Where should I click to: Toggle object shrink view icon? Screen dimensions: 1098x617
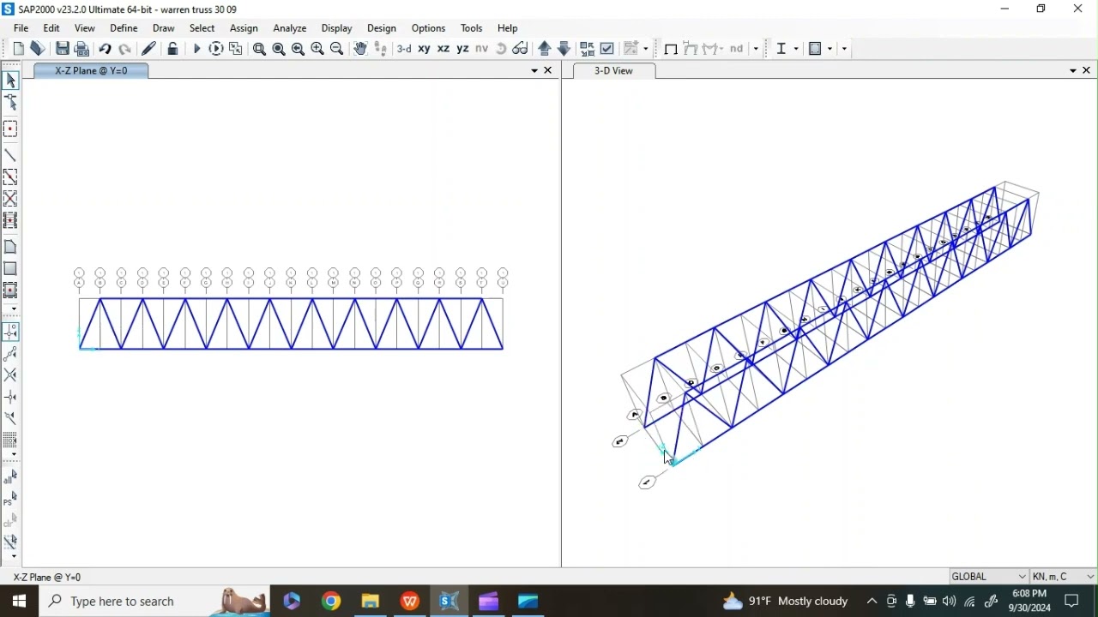click(x=588, y=49)
